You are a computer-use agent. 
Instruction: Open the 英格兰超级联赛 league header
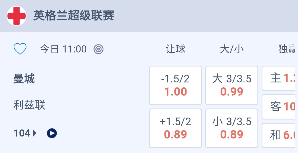(x=74, y=16)
